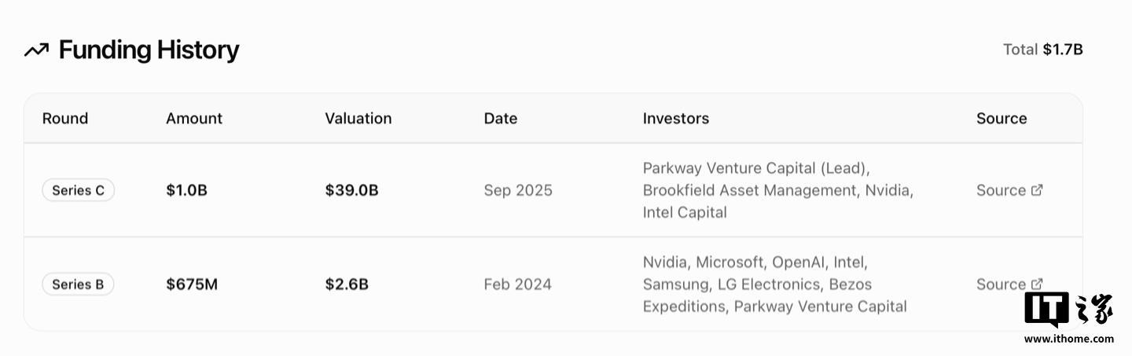Screen dimensions: 1132x356
Task: Open the external link icon for Series C source
Action: (1037, 189)
